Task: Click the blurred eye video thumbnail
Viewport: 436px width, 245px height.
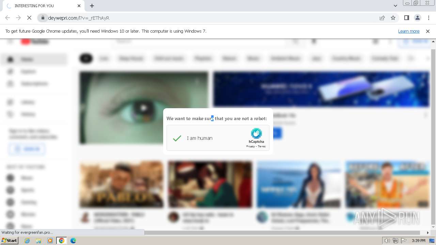Action: click(x=144, y=108)
